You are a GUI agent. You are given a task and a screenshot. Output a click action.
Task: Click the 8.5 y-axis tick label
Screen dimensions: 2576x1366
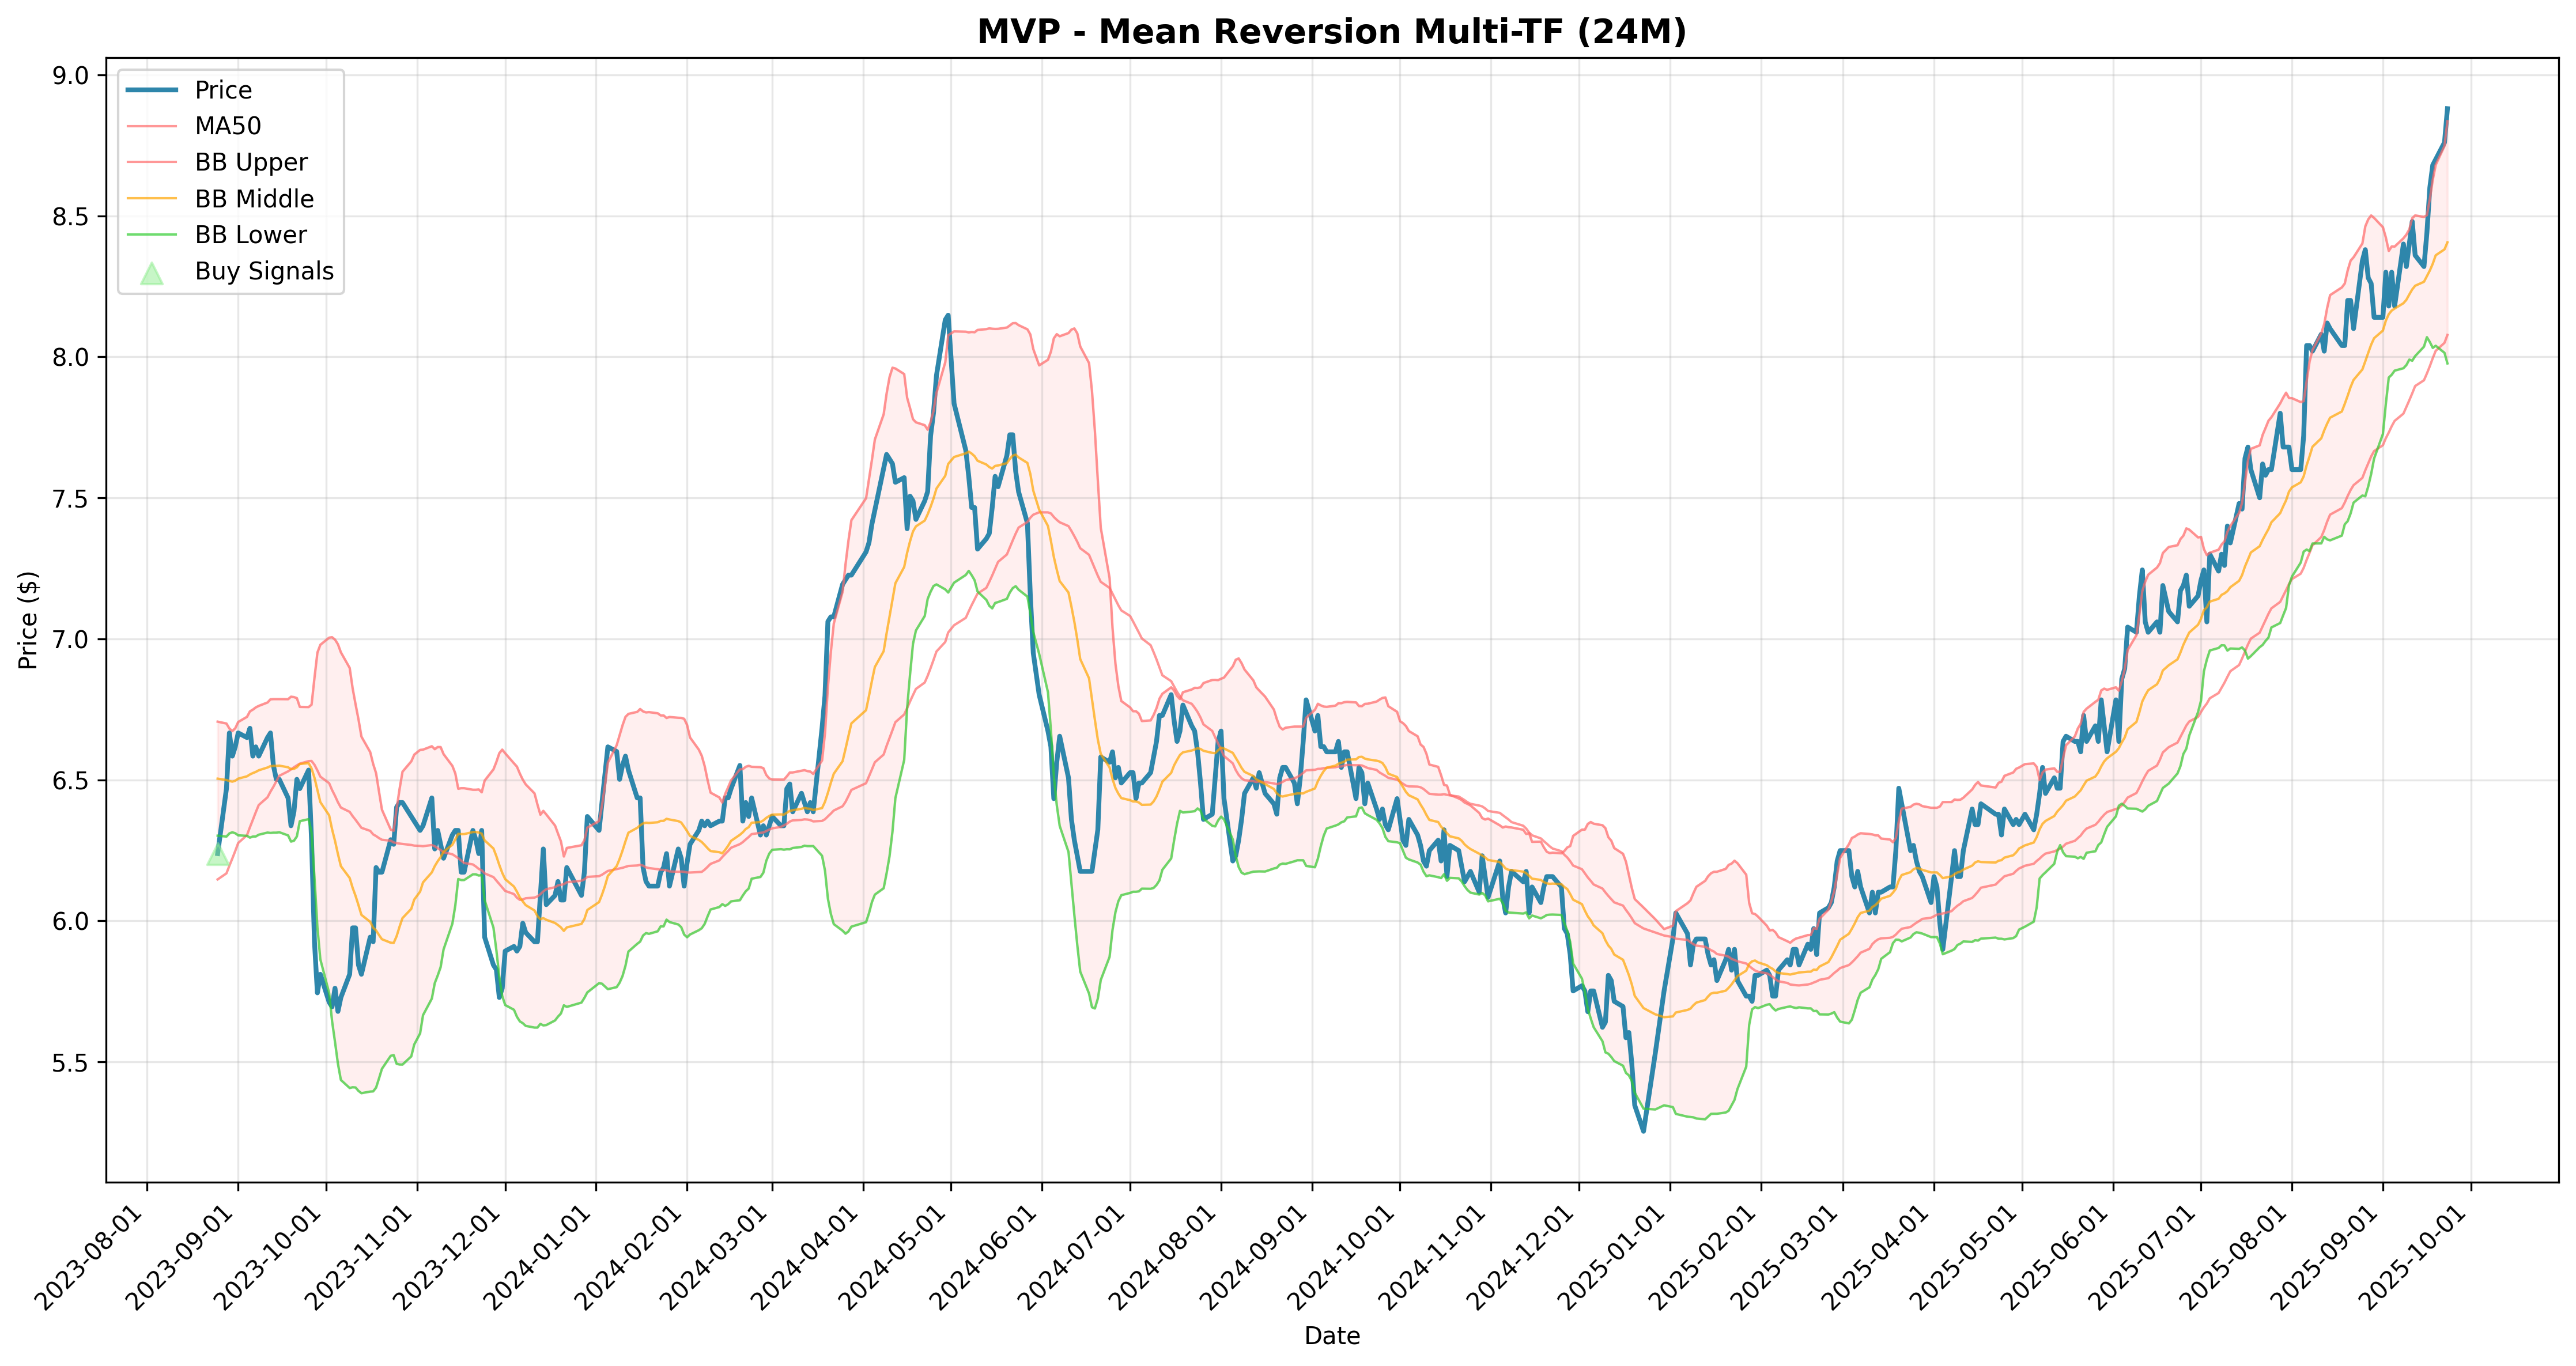(71, 217)
